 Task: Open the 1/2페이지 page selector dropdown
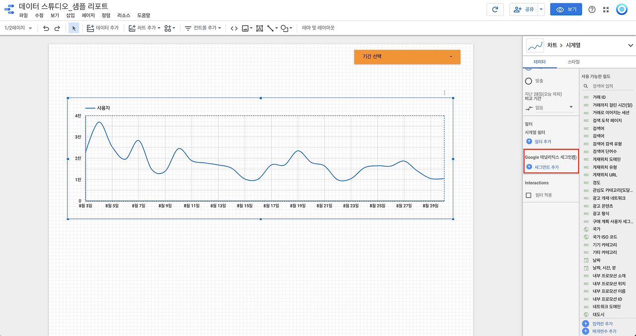click(18, 28)
